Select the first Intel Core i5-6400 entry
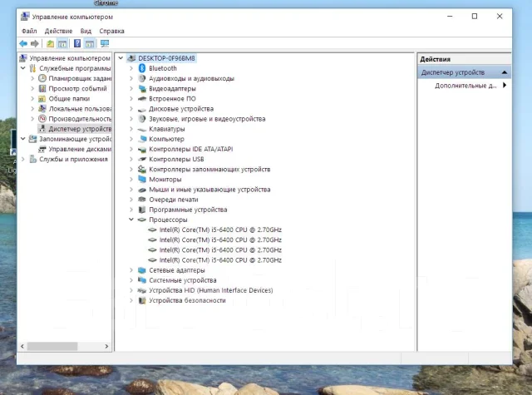This screenshot has height=395, width=532. click(220, 230)
